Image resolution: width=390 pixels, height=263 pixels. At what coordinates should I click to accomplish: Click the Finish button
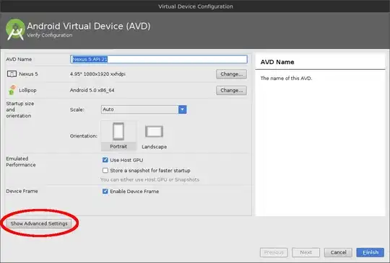click(x=370, y=253)
